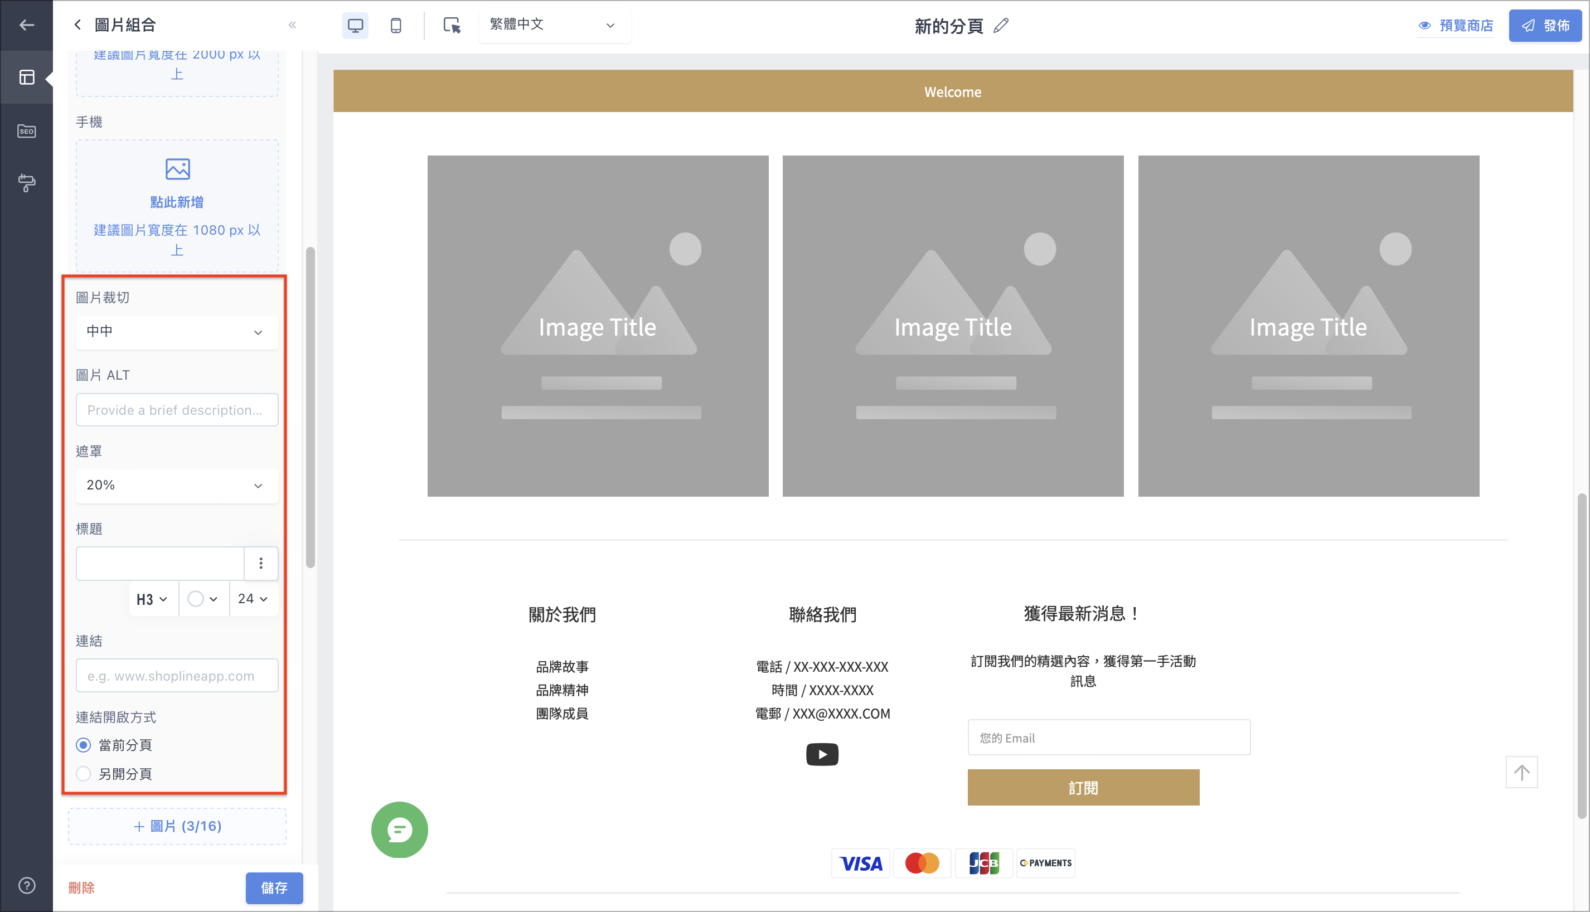Click the side panel vertical scrollbar
The width and height of the screenshot is (1590, 912).
click(310, 408)
